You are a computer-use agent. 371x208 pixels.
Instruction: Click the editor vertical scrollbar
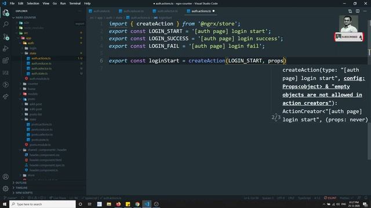pyautogui.click(x=369, y=90)
